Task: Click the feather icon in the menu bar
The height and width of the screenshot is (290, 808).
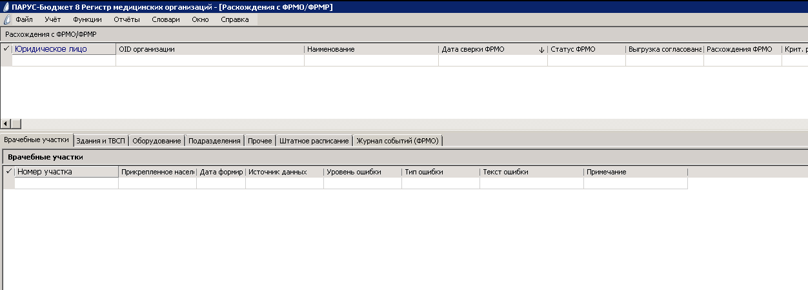Action: [x=6, y=19]
